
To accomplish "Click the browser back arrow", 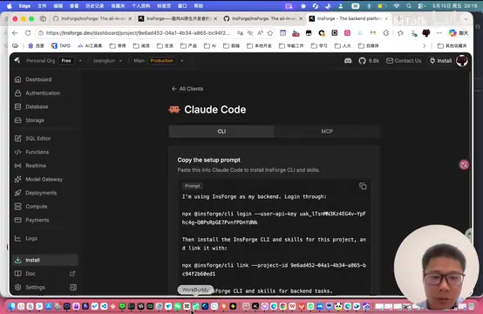I will pyautogui.click(x=15, y=32).
